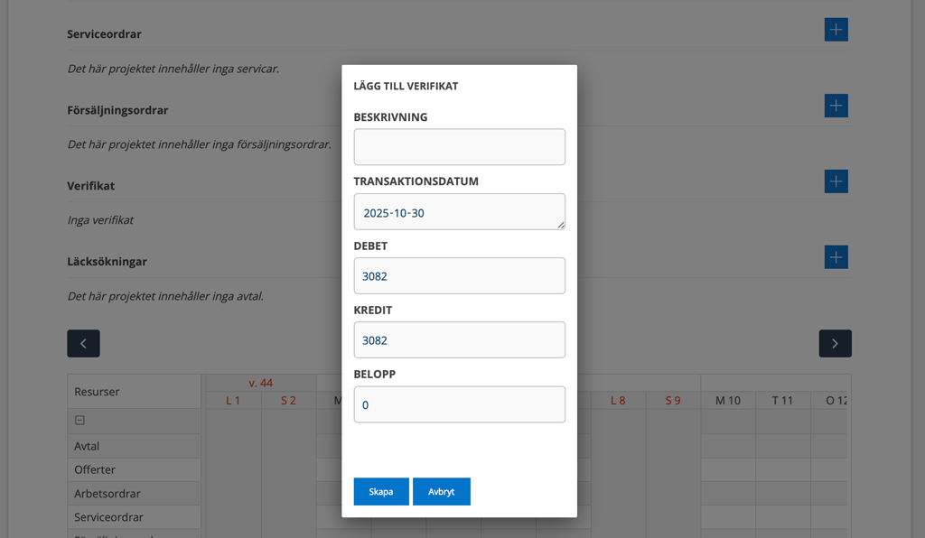Click the Transaktionsdatum date field
925x538 pixels.
click(459, 212)
